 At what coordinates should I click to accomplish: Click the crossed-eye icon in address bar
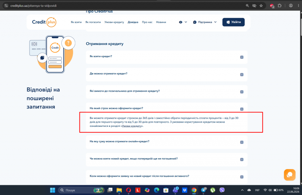point(254,6)
